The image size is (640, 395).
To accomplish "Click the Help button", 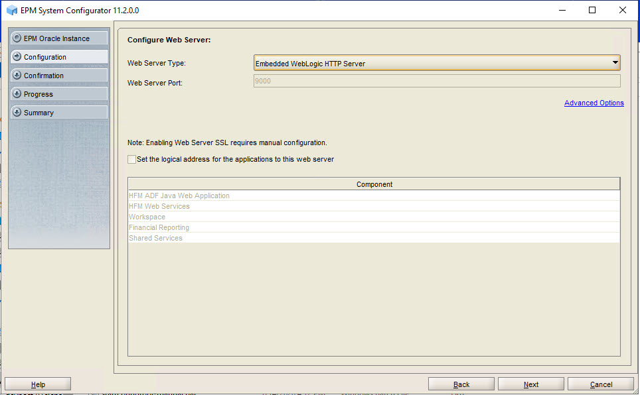I will point(38,384).
